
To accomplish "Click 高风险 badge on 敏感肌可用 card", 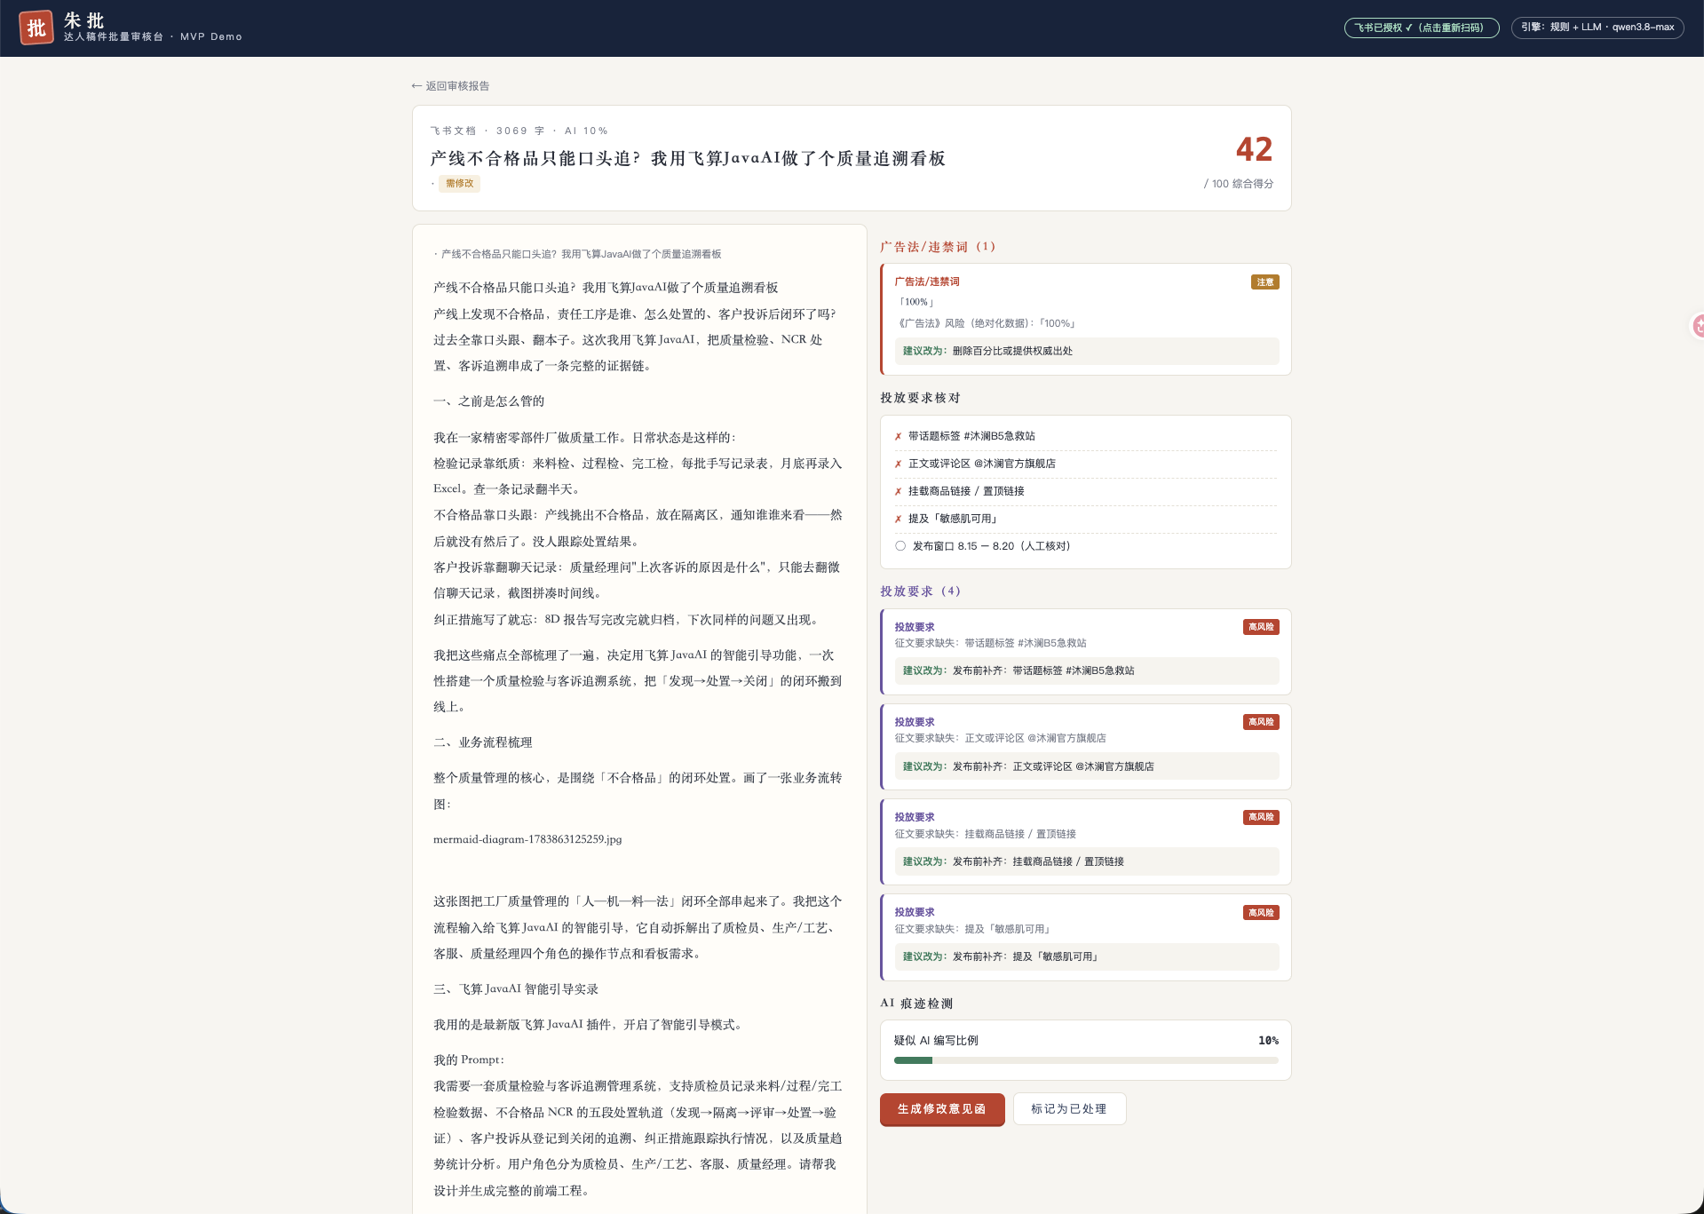I will (x=1261, y=913).
